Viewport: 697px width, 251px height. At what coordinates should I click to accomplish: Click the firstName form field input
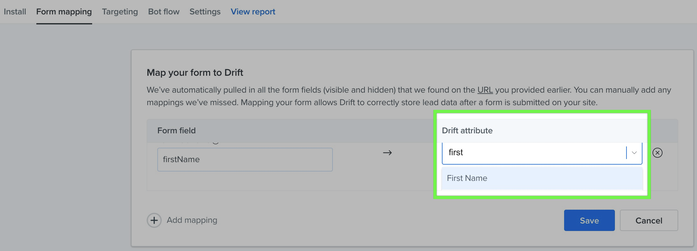coord(245,160)
